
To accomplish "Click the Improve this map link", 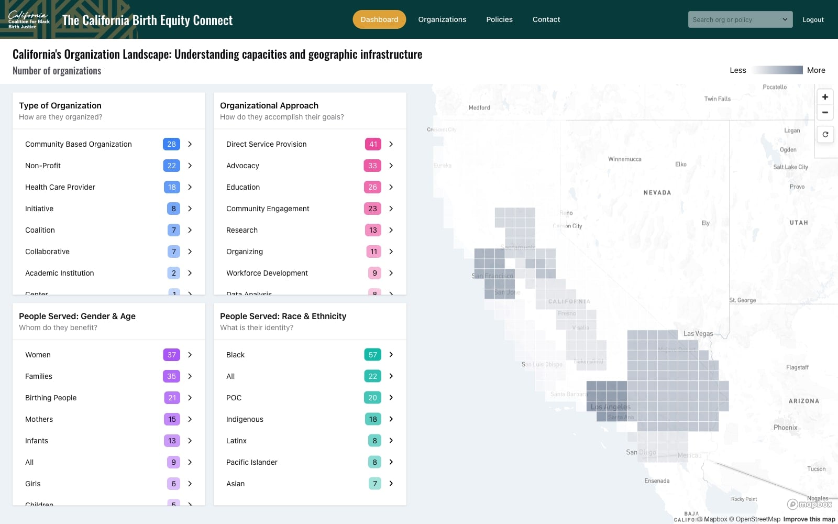I will tap(809, 519).
